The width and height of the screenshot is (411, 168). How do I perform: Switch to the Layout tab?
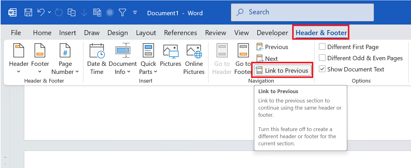click(146, 33)
